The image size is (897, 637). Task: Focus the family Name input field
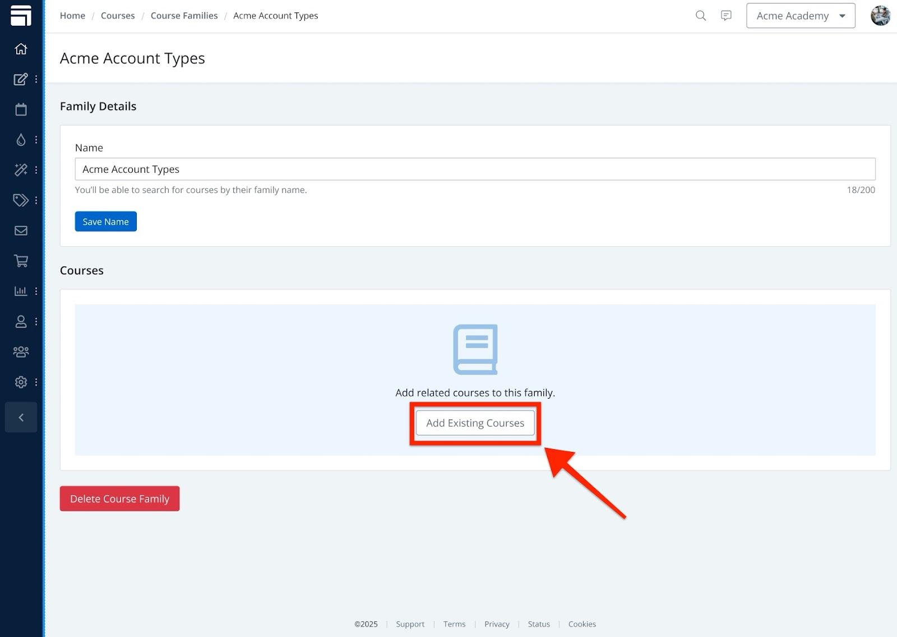pos(475,169)
